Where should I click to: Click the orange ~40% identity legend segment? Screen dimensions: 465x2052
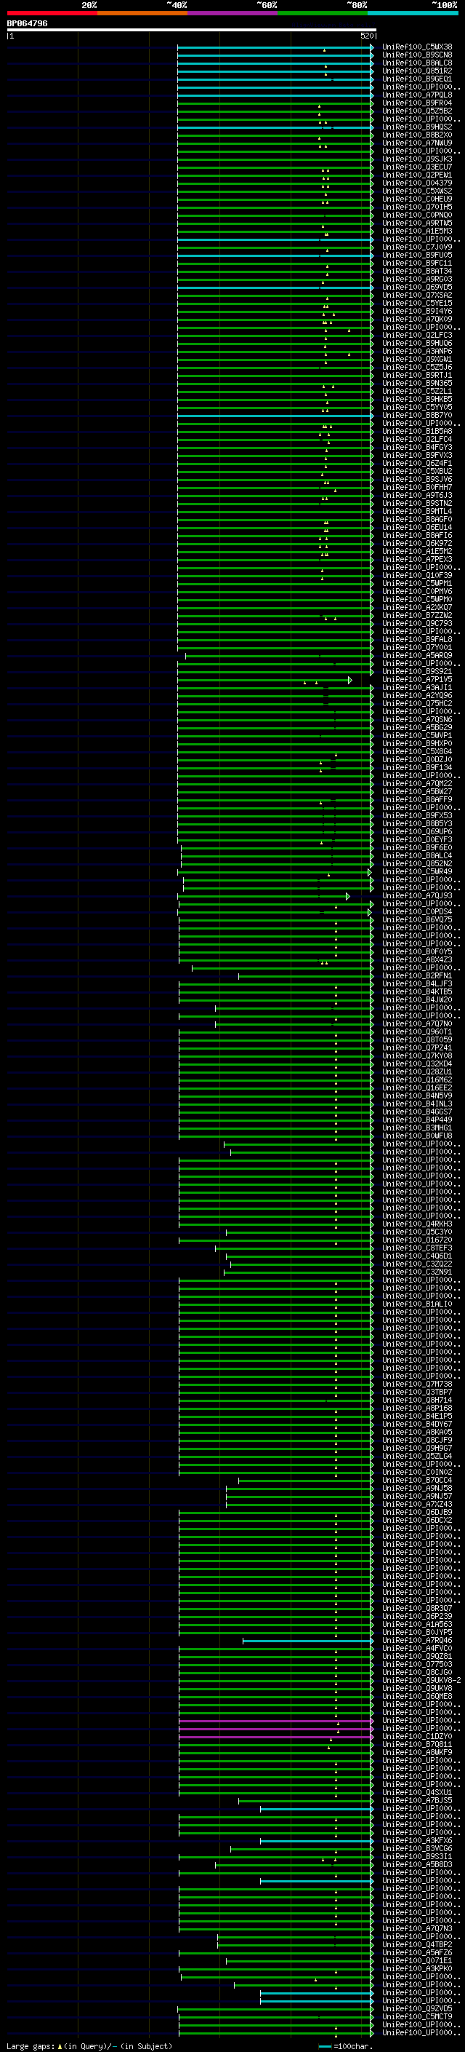pyautogui.click(x=142, y=13)
